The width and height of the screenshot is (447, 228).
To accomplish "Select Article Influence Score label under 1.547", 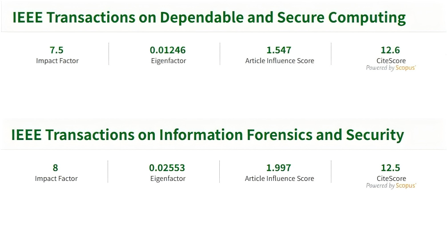I will (280, 61).
